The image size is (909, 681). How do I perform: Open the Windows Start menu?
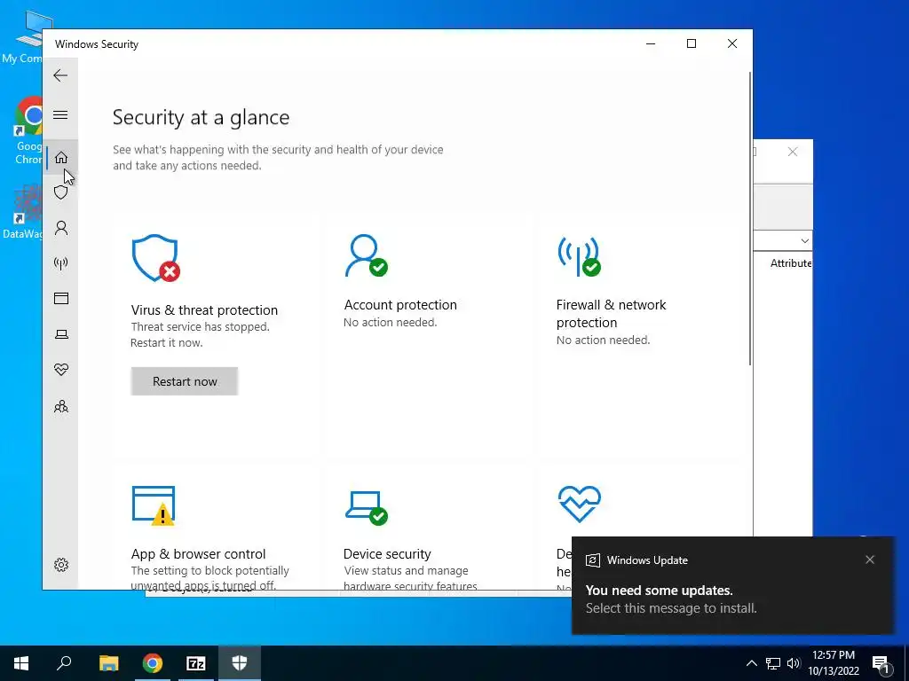tap(21, 663)
